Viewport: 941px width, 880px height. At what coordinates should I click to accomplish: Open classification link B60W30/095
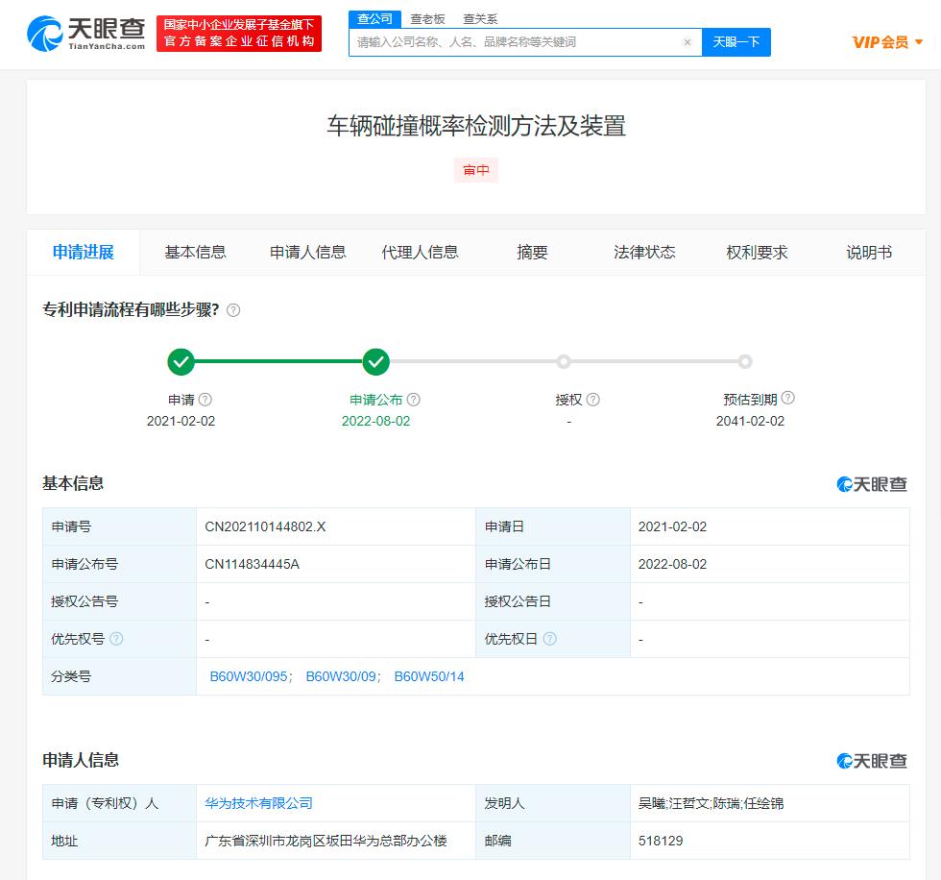click(x=249, y=676)
